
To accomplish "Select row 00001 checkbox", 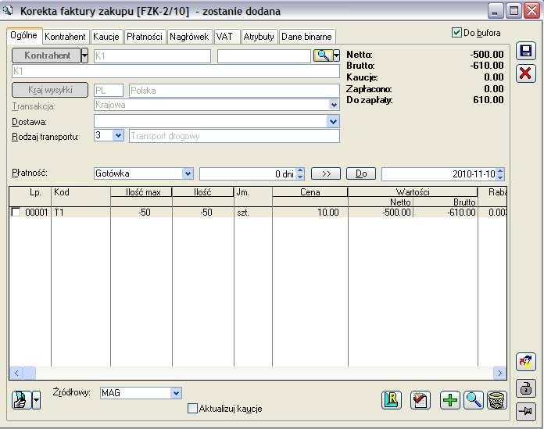I will coord(16,212).
